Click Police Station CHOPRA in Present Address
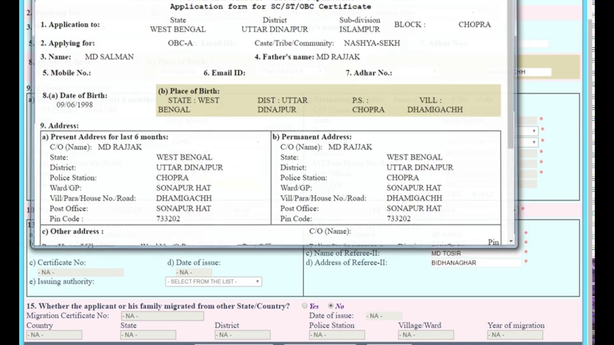The image size is (614, 345). (x=172, y=178)
